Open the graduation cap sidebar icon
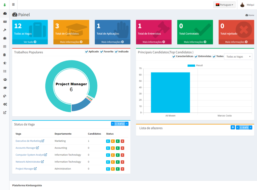Image resolution: width=257 pixels, height=190 pixels. click(5, 88)
